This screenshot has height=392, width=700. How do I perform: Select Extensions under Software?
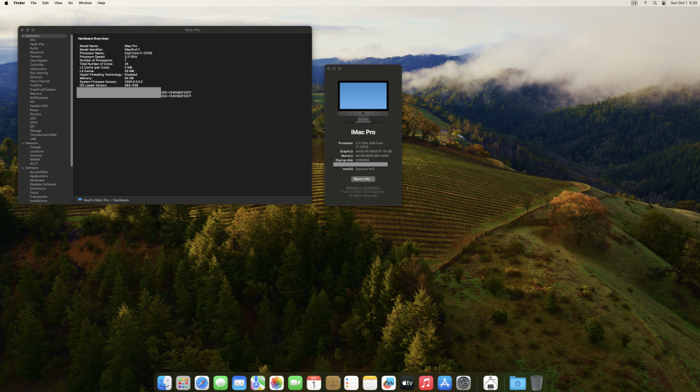tap(38, 188)
